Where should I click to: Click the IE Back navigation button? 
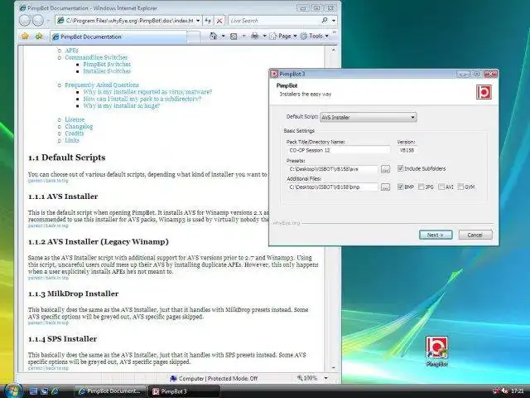(x=24, y=21)
